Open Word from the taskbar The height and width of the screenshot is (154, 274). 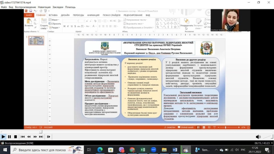click(x=175, y=150)
